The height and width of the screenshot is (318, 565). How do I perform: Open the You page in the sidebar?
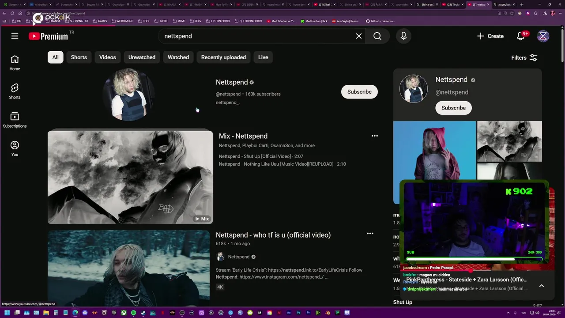pyautogui.click(x=15, y=149)
